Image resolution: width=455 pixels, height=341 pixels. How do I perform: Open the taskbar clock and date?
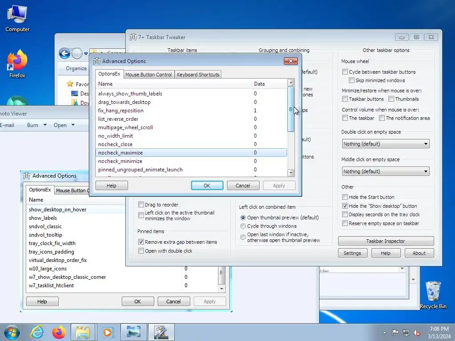(x=439, y=333)
